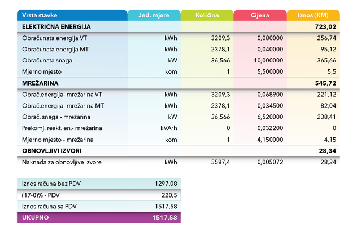Viewport: 357px width, 237px height.
Task: Click the 'MREŽARINA' section heading
Action: (40, 83)
